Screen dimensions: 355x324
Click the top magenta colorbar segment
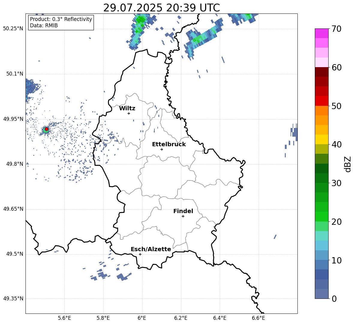[x=321, y=34]
